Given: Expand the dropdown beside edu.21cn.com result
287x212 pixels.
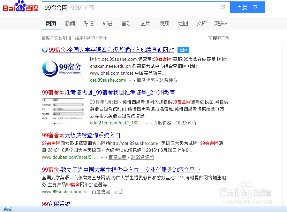Looking at the screenshot, I should (147, 123).
